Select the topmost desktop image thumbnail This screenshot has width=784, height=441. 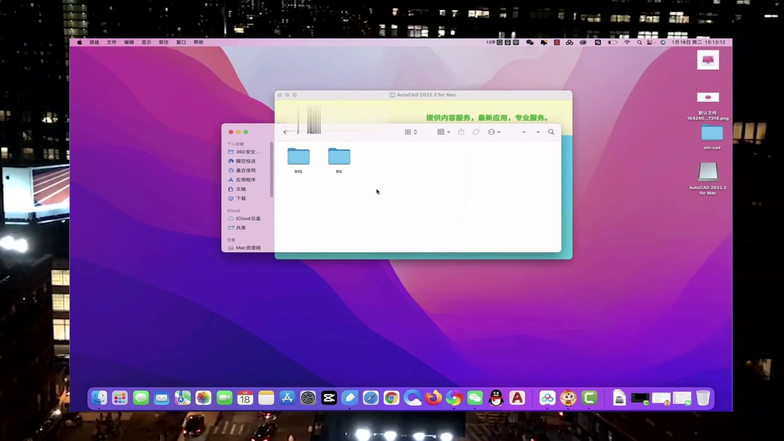tap(708, 60)
